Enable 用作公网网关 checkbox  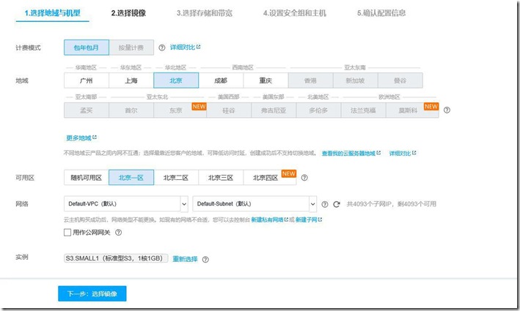[68, 233]
